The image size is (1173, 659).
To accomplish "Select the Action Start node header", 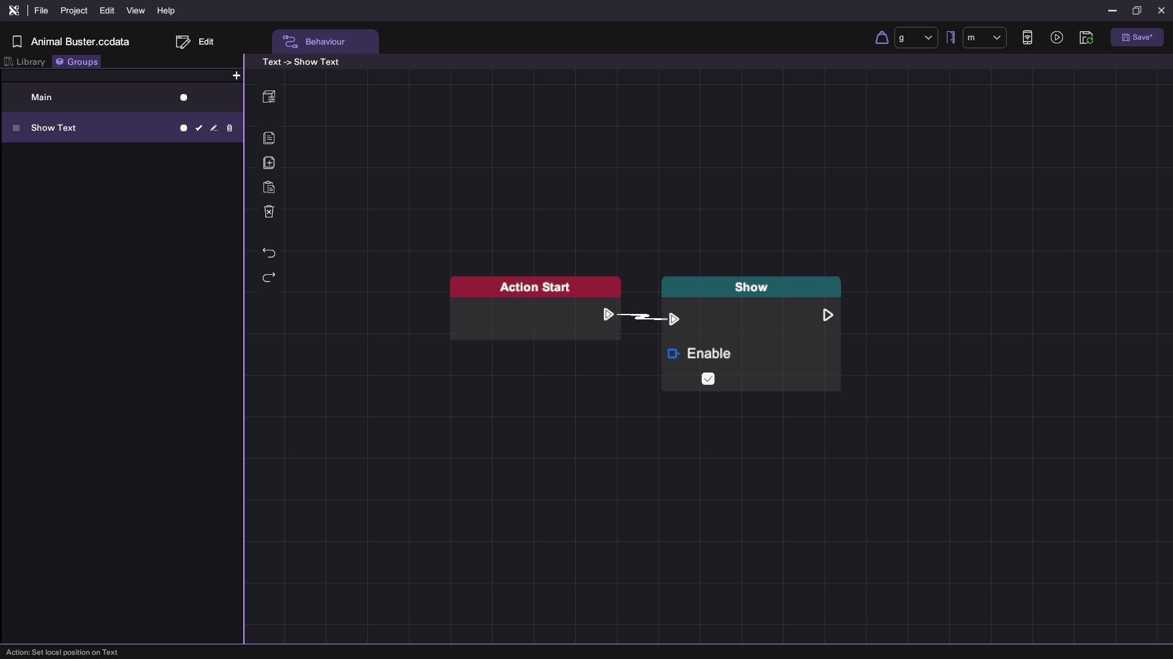I will pos(535,287).
